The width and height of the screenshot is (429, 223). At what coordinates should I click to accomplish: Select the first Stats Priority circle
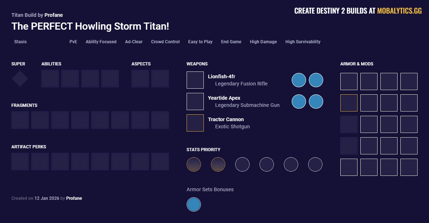point(194,164)
